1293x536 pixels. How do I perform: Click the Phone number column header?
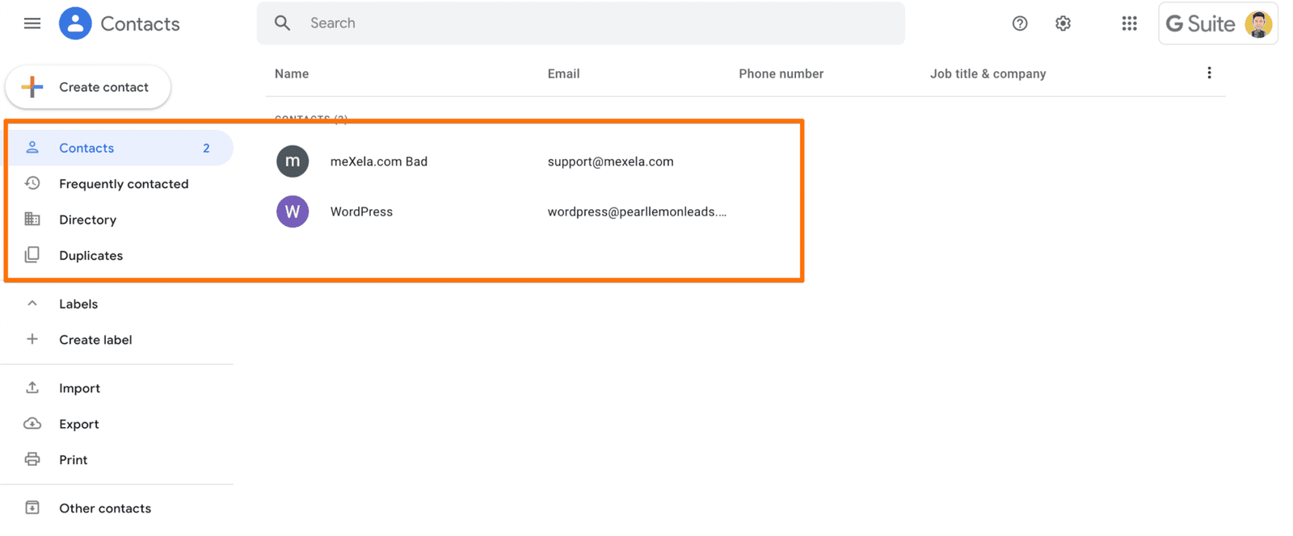(781, 73)
